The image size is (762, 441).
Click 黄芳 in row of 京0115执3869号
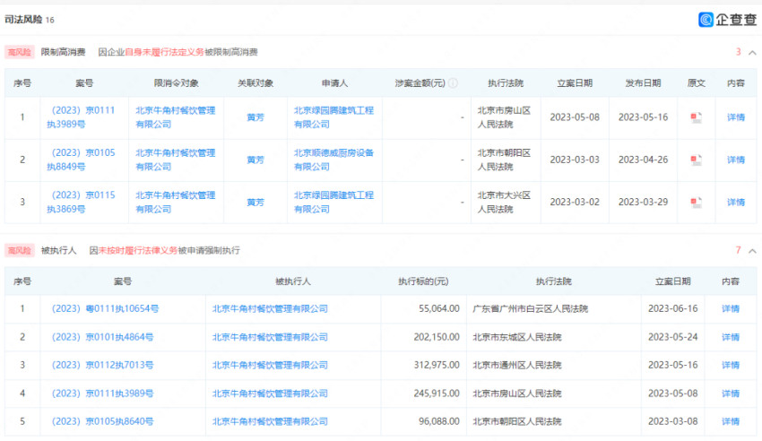coord(255,202)
